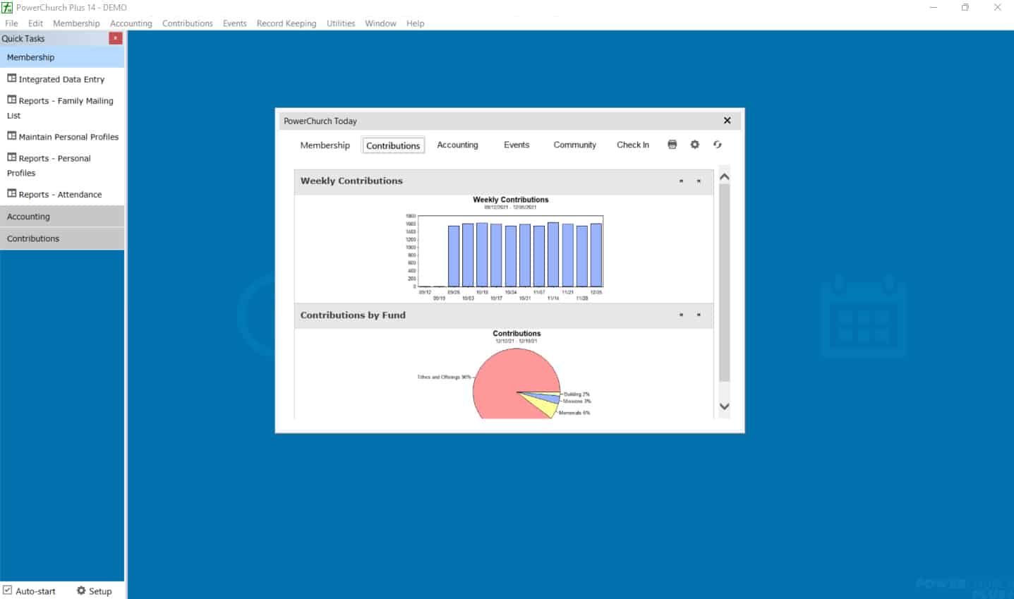Open PowerChurch Today settings gear
Screen dimensions: 1014x599
pyautogui.click(x=694, y=145)
